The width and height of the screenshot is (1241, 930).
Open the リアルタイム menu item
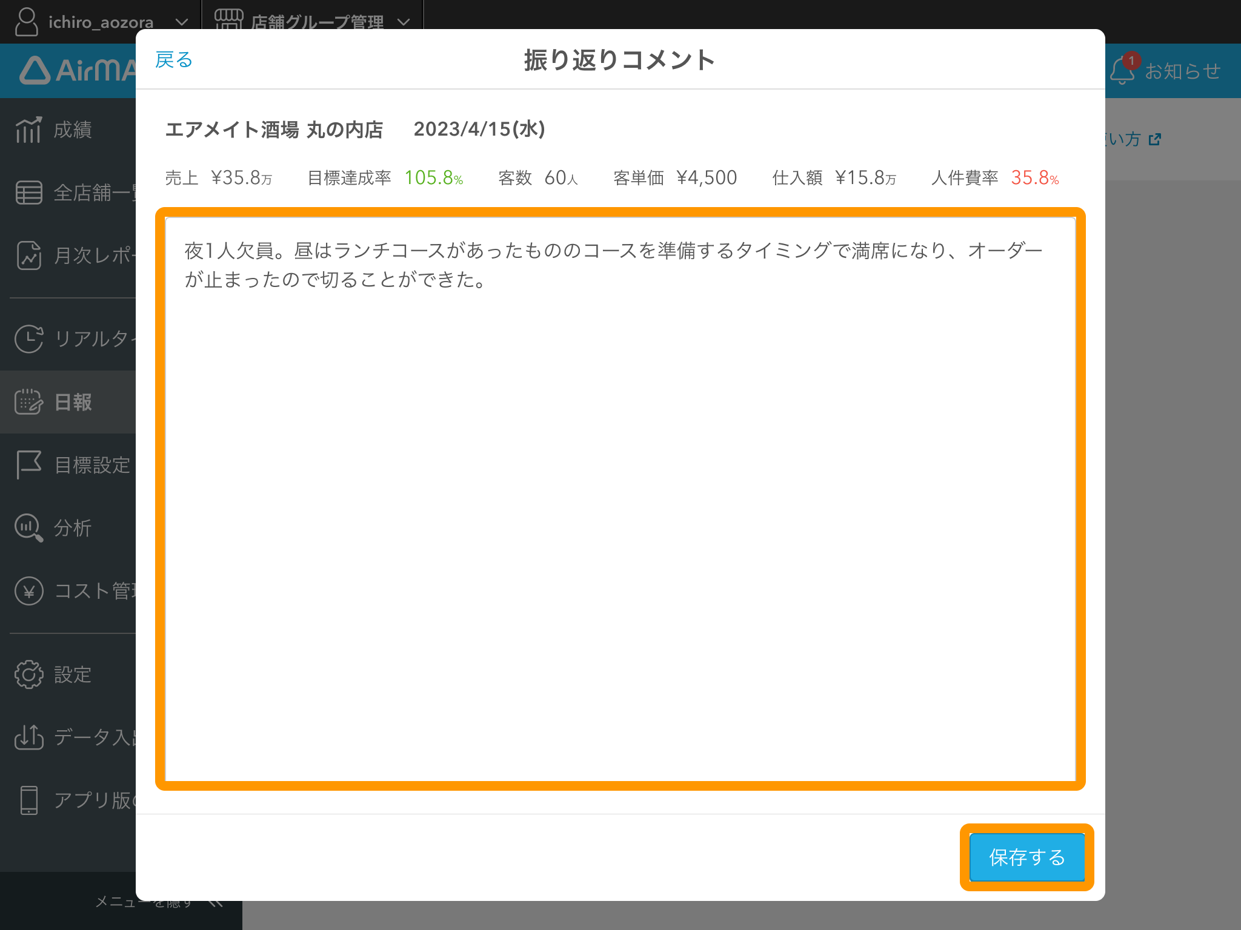pos(68,338)
